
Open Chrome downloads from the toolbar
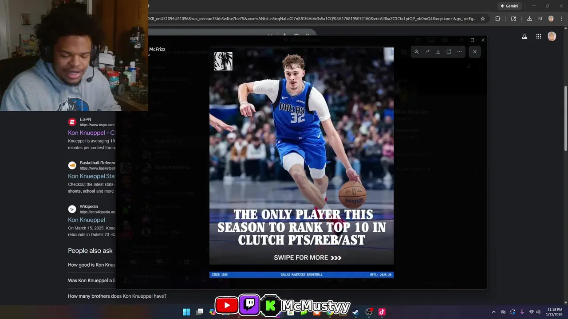pos(529,19)
